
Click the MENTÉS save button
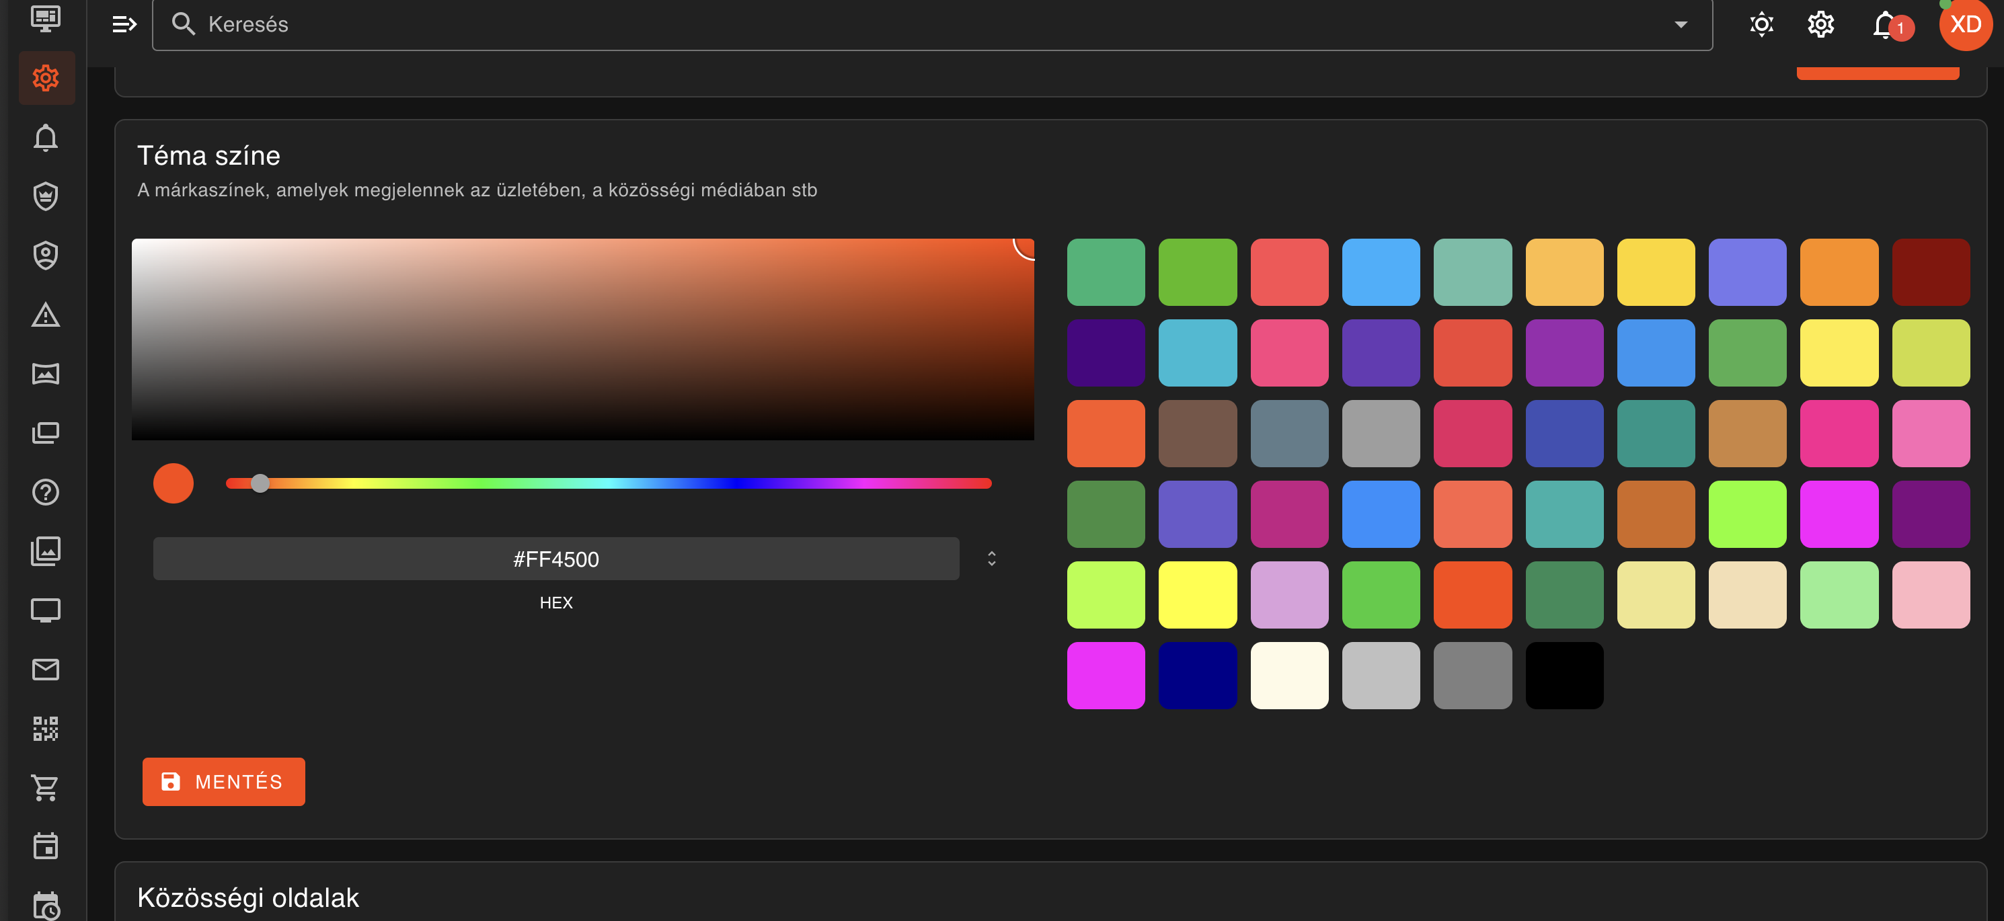tap(223, 781)
